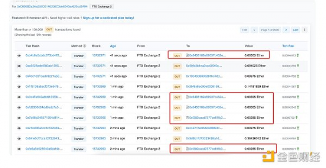Open transaction hash 0x40c10310ad78221a50...

coord(44,76)
